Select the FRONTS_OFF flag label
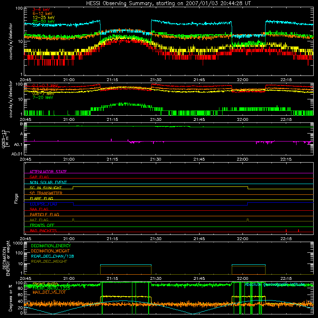The image size is (318, 318). (x=42, y=225)
